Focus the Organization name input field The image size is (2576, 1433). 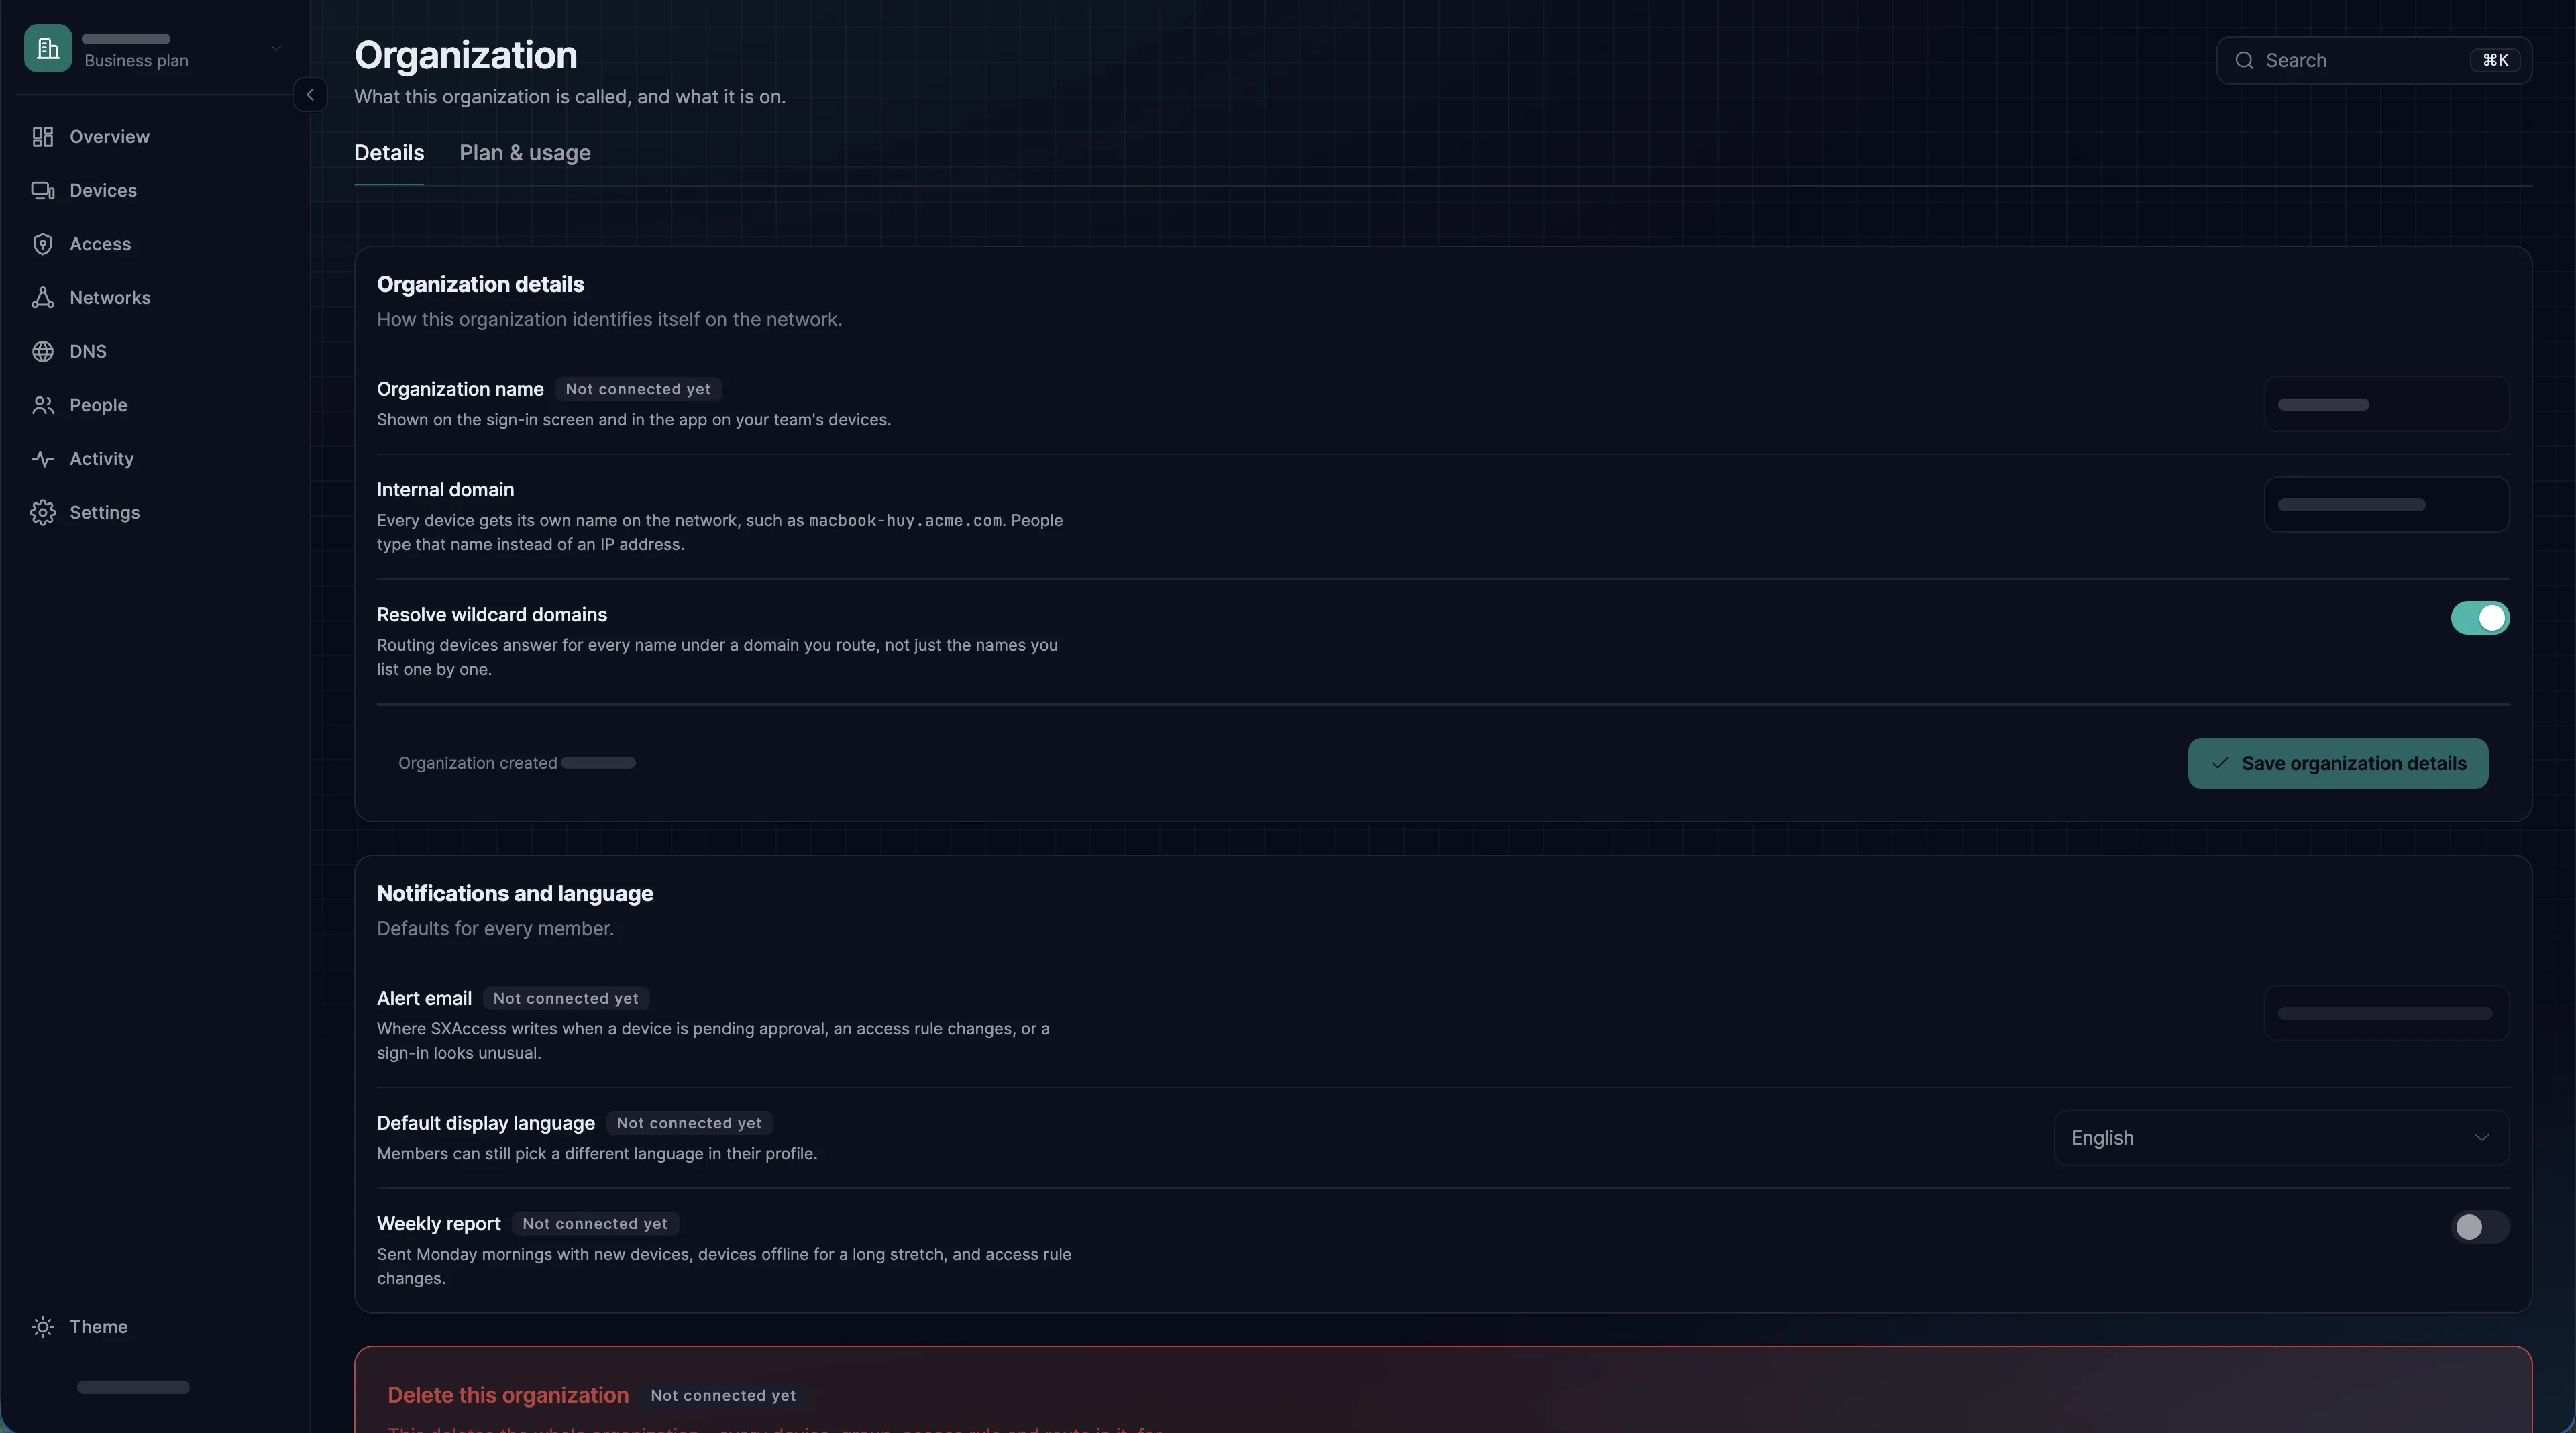pos(2386,404)
